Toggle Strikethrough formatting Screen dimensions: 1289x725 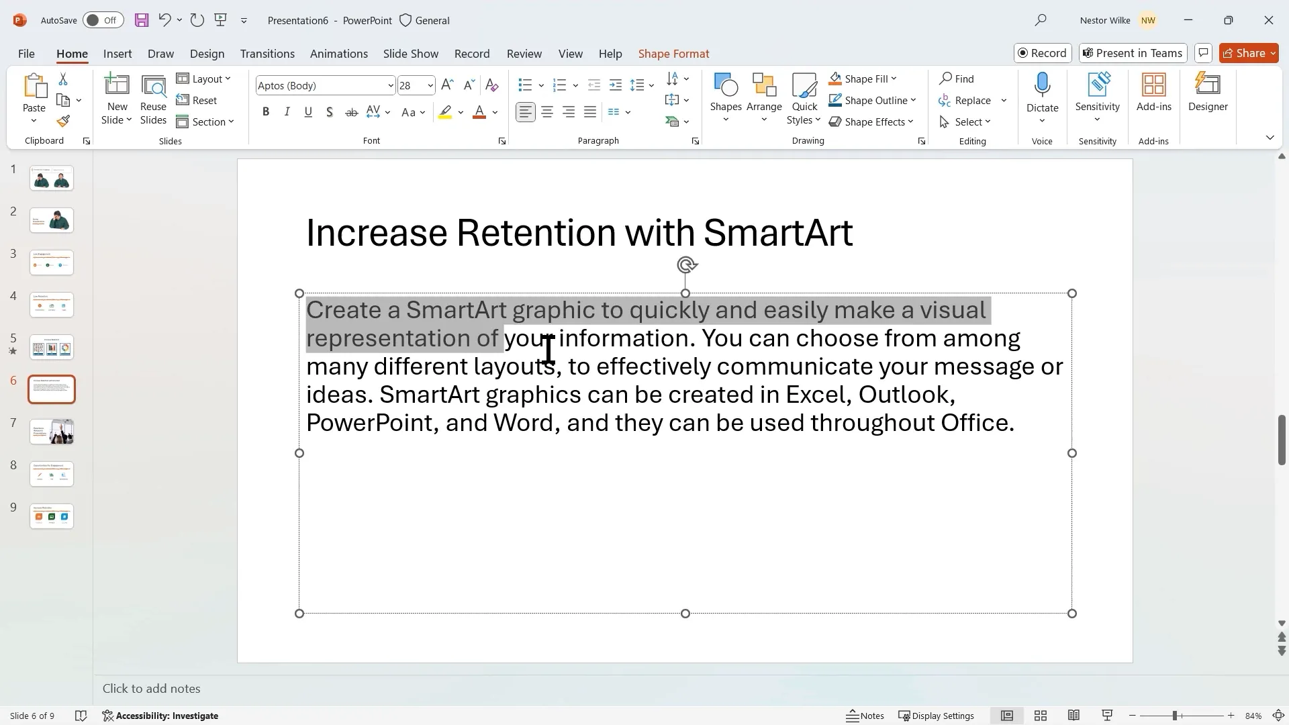[x=351, y=112]
